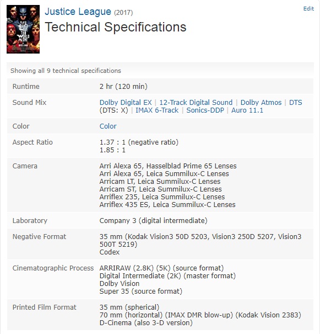Select the Dolby Digital EX sound mix
The width and height of the screenshot is (320, 334).
tap(126, 103)
